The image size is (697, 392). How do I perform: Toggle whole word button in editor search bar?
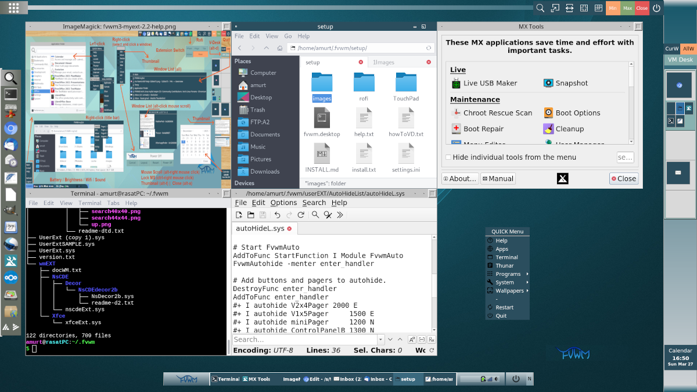point(422,340)
